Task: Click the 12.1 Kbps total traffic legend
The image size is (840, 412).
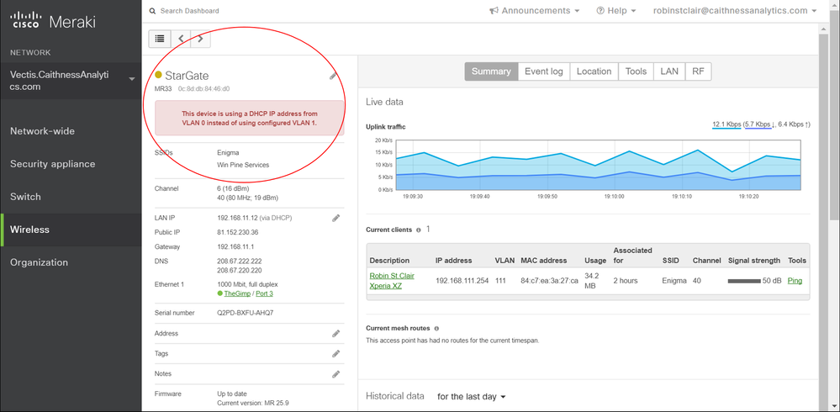Action: [726, 124]
